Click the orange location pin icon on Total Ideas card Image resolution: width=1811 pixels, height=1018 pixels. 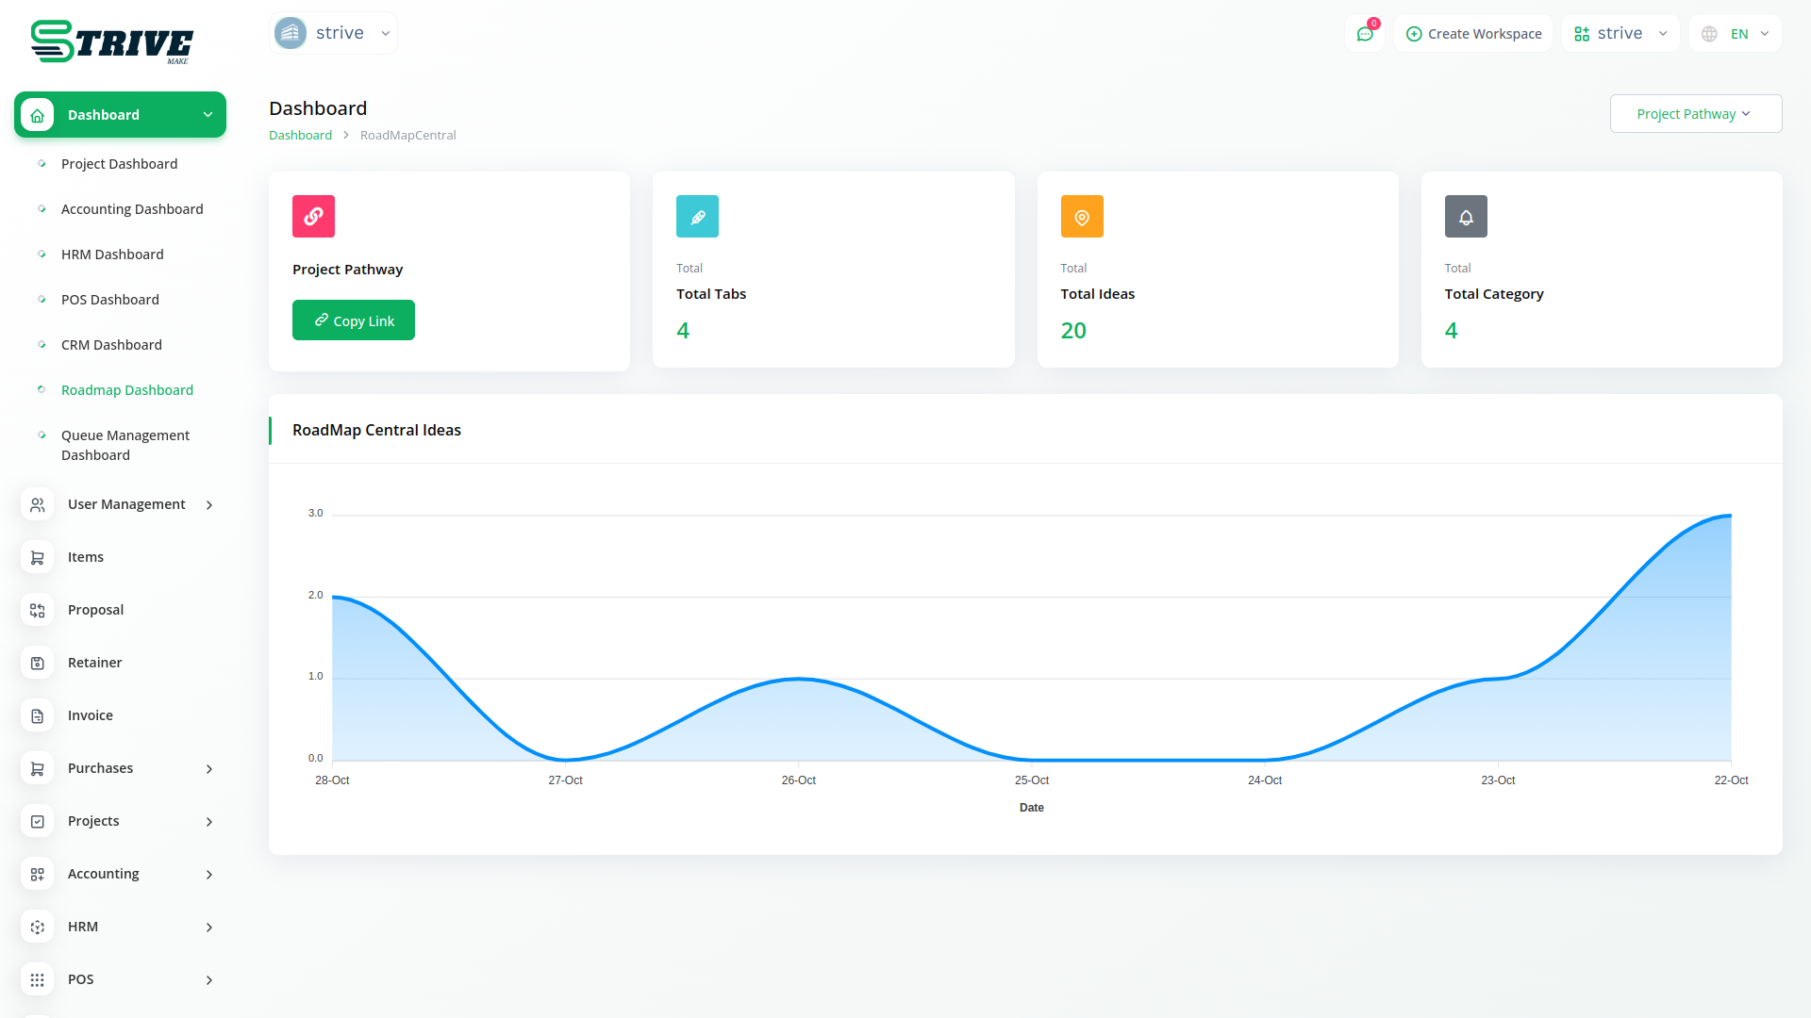coord(1082,216)
